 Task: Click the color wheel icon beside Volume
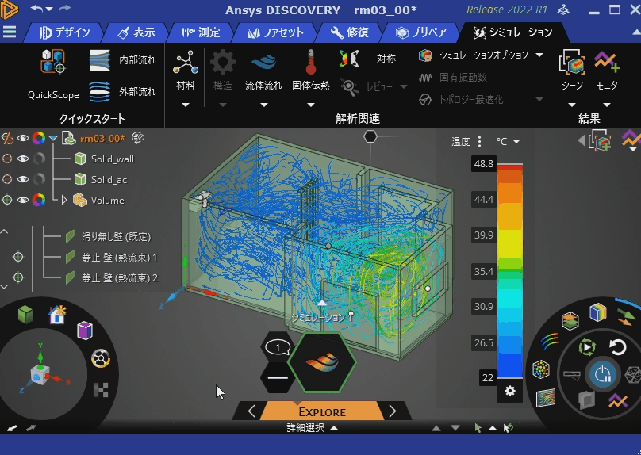click(x=39, y=200)
